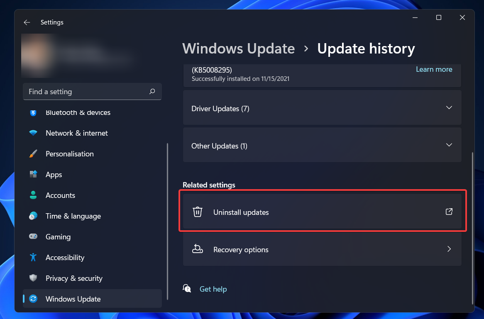Click the Update history page scrollbar
Image resolution: width=484 pixels, height=319 pixels.
[472, 228]
